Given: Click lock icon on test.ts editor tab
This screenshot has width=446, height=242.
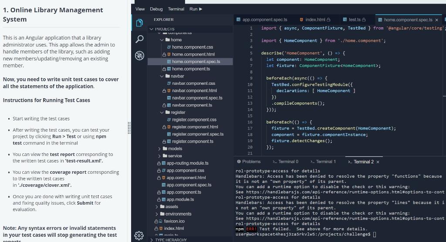Looking at the screenshot, I should [x=364, y=20].
